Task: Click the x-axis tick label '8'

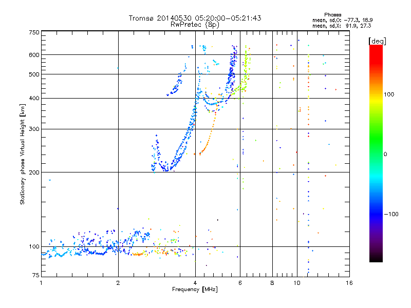Action: click(272, 283)
